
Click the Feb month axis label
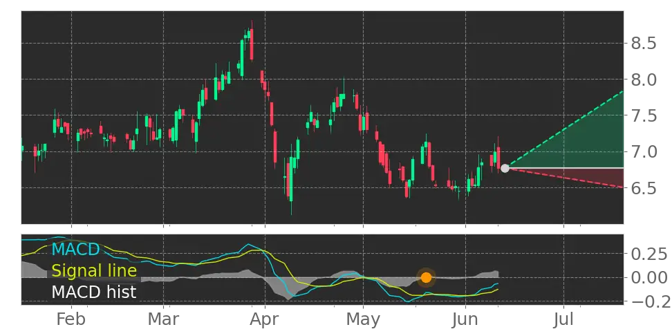tap(71, 319)
